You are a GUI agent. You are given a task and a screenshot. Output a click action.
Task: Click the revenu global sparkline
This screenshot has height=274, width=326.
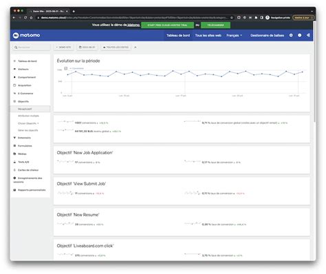coord(65,130)
